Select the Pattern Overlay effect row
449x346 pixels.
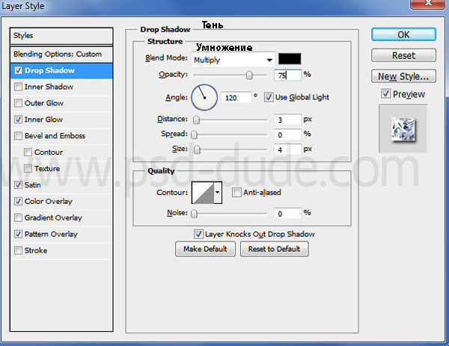[x=61, y=234]
